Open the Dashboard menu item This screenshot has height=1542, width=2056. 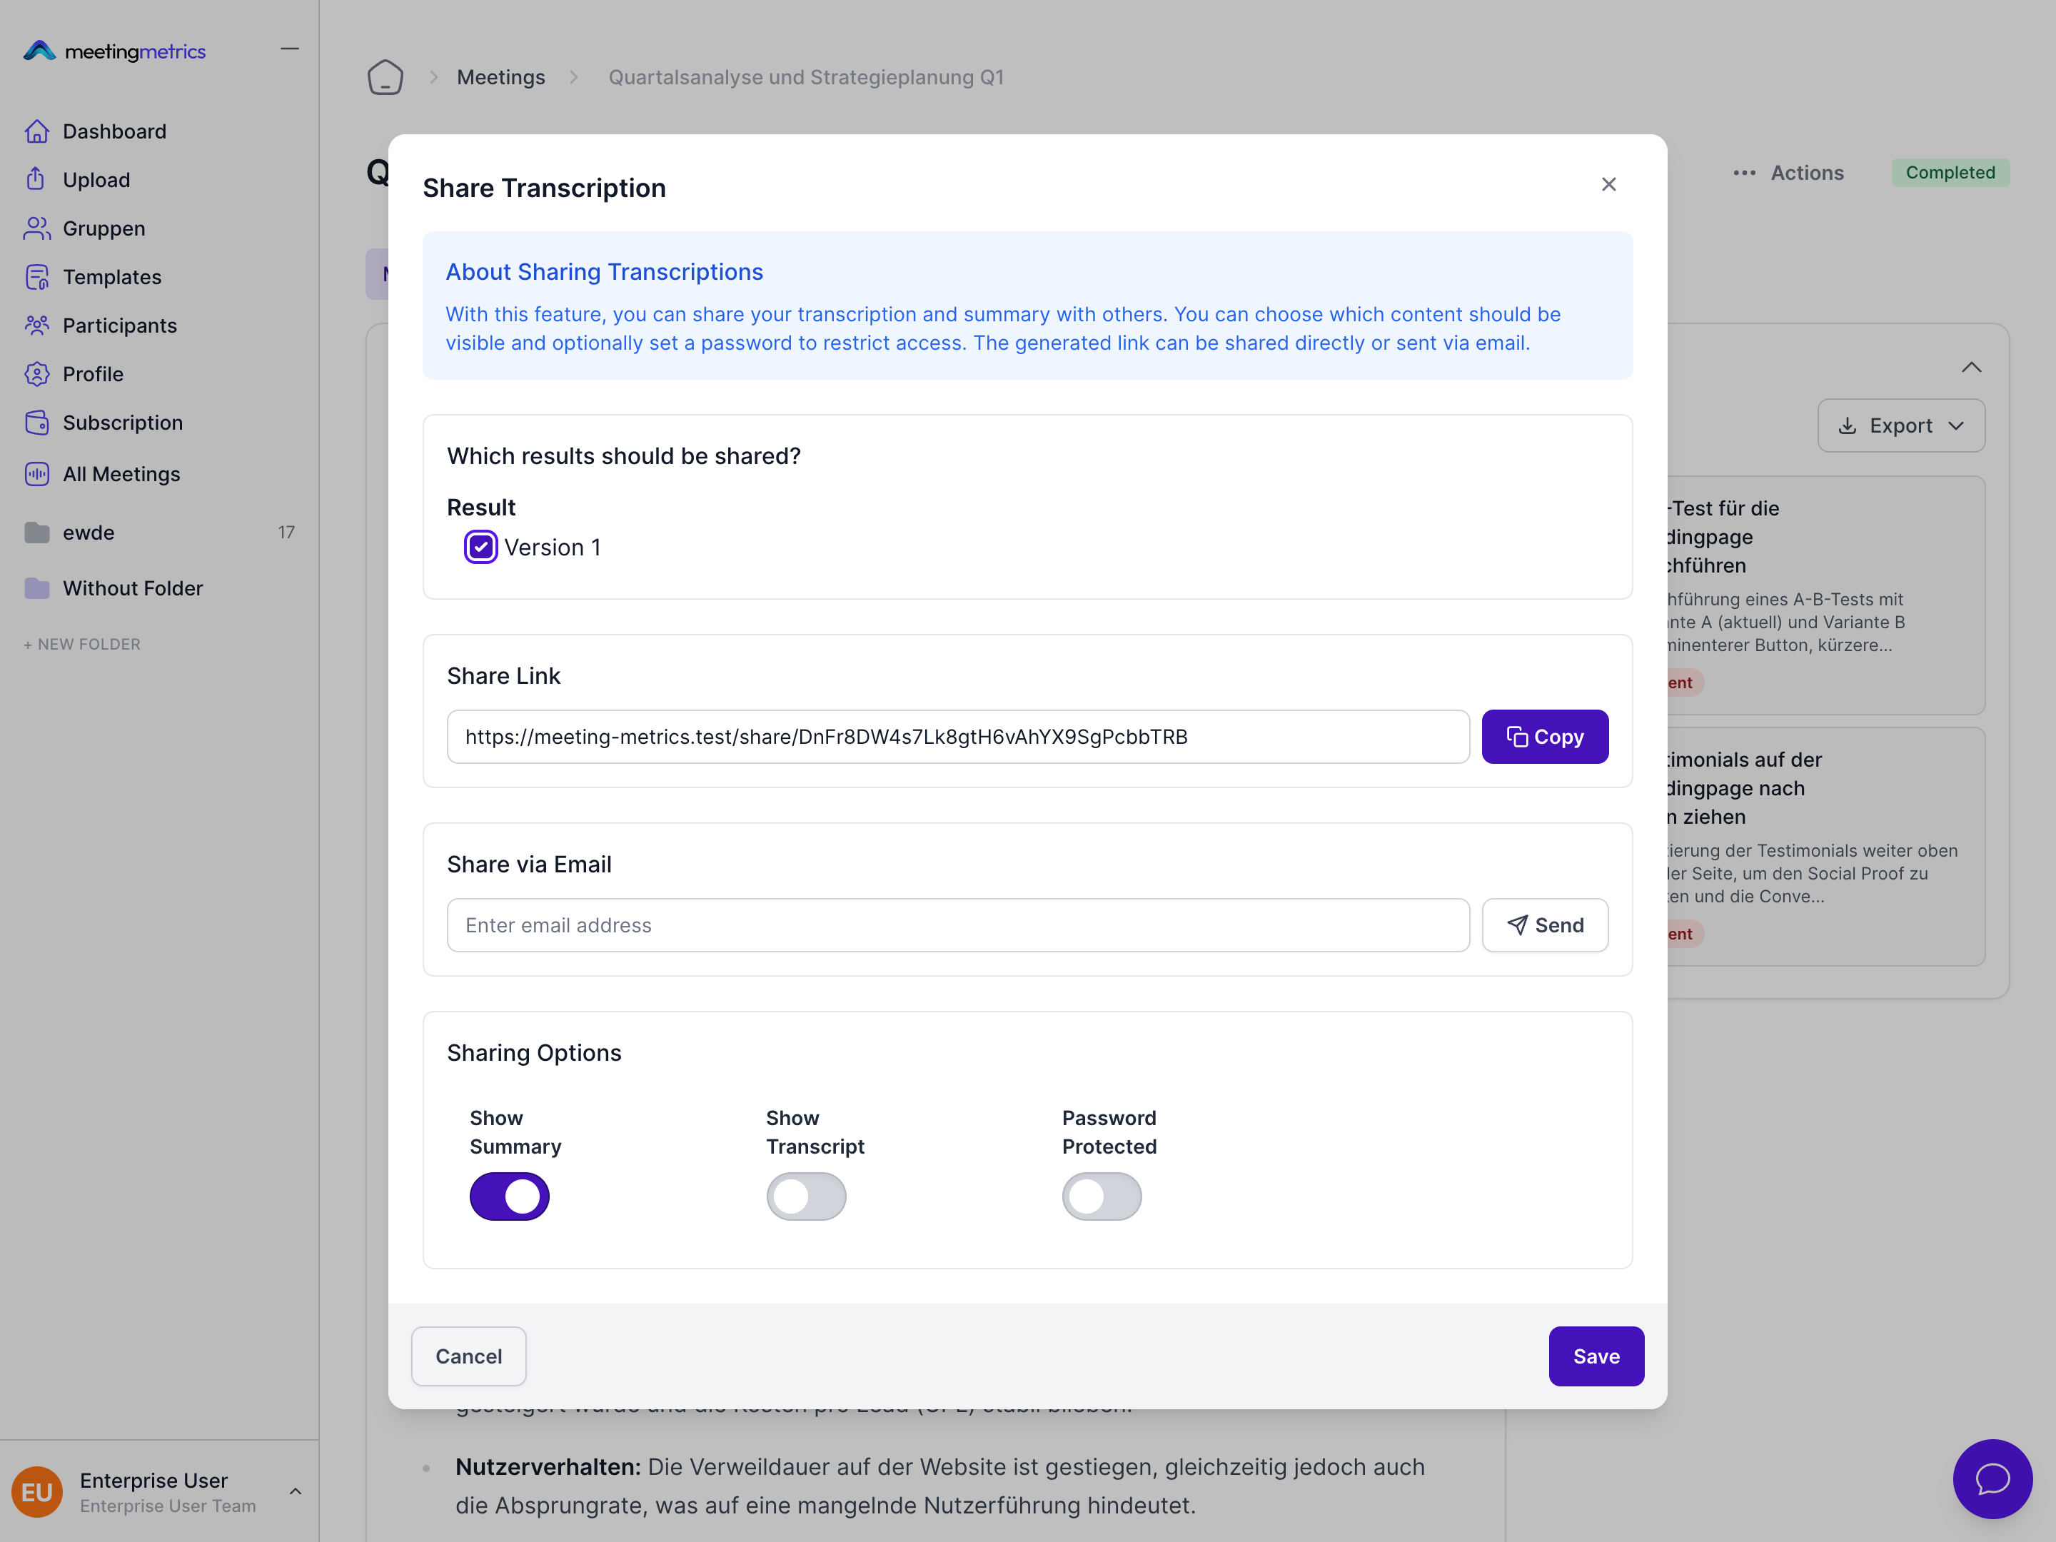coord(114,131)
